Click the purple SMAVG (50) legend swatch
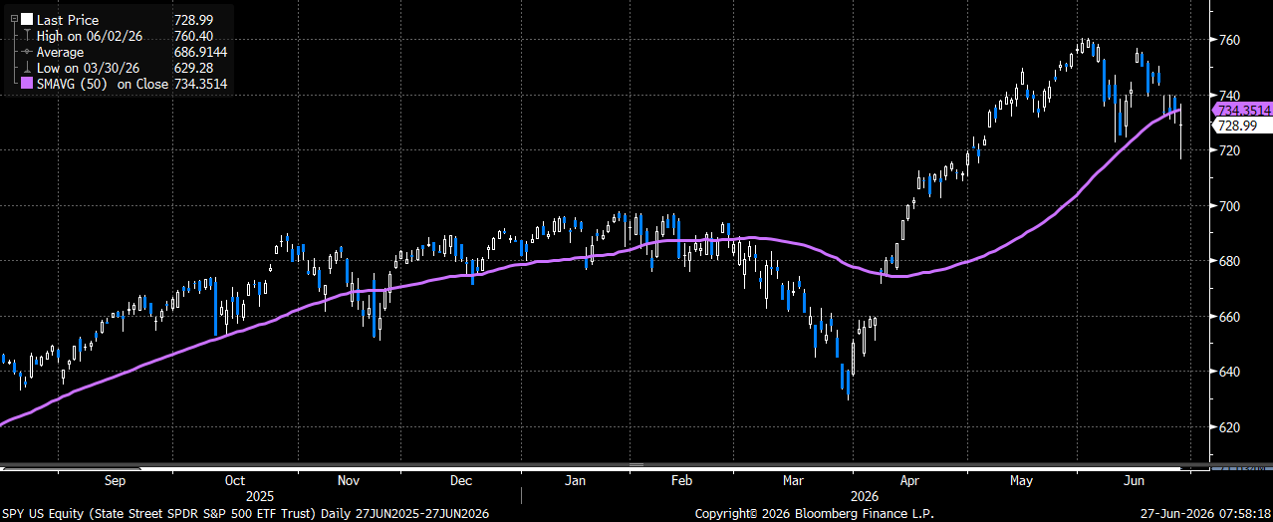This screenshot has height=522, width=1273. pos(27,84)
